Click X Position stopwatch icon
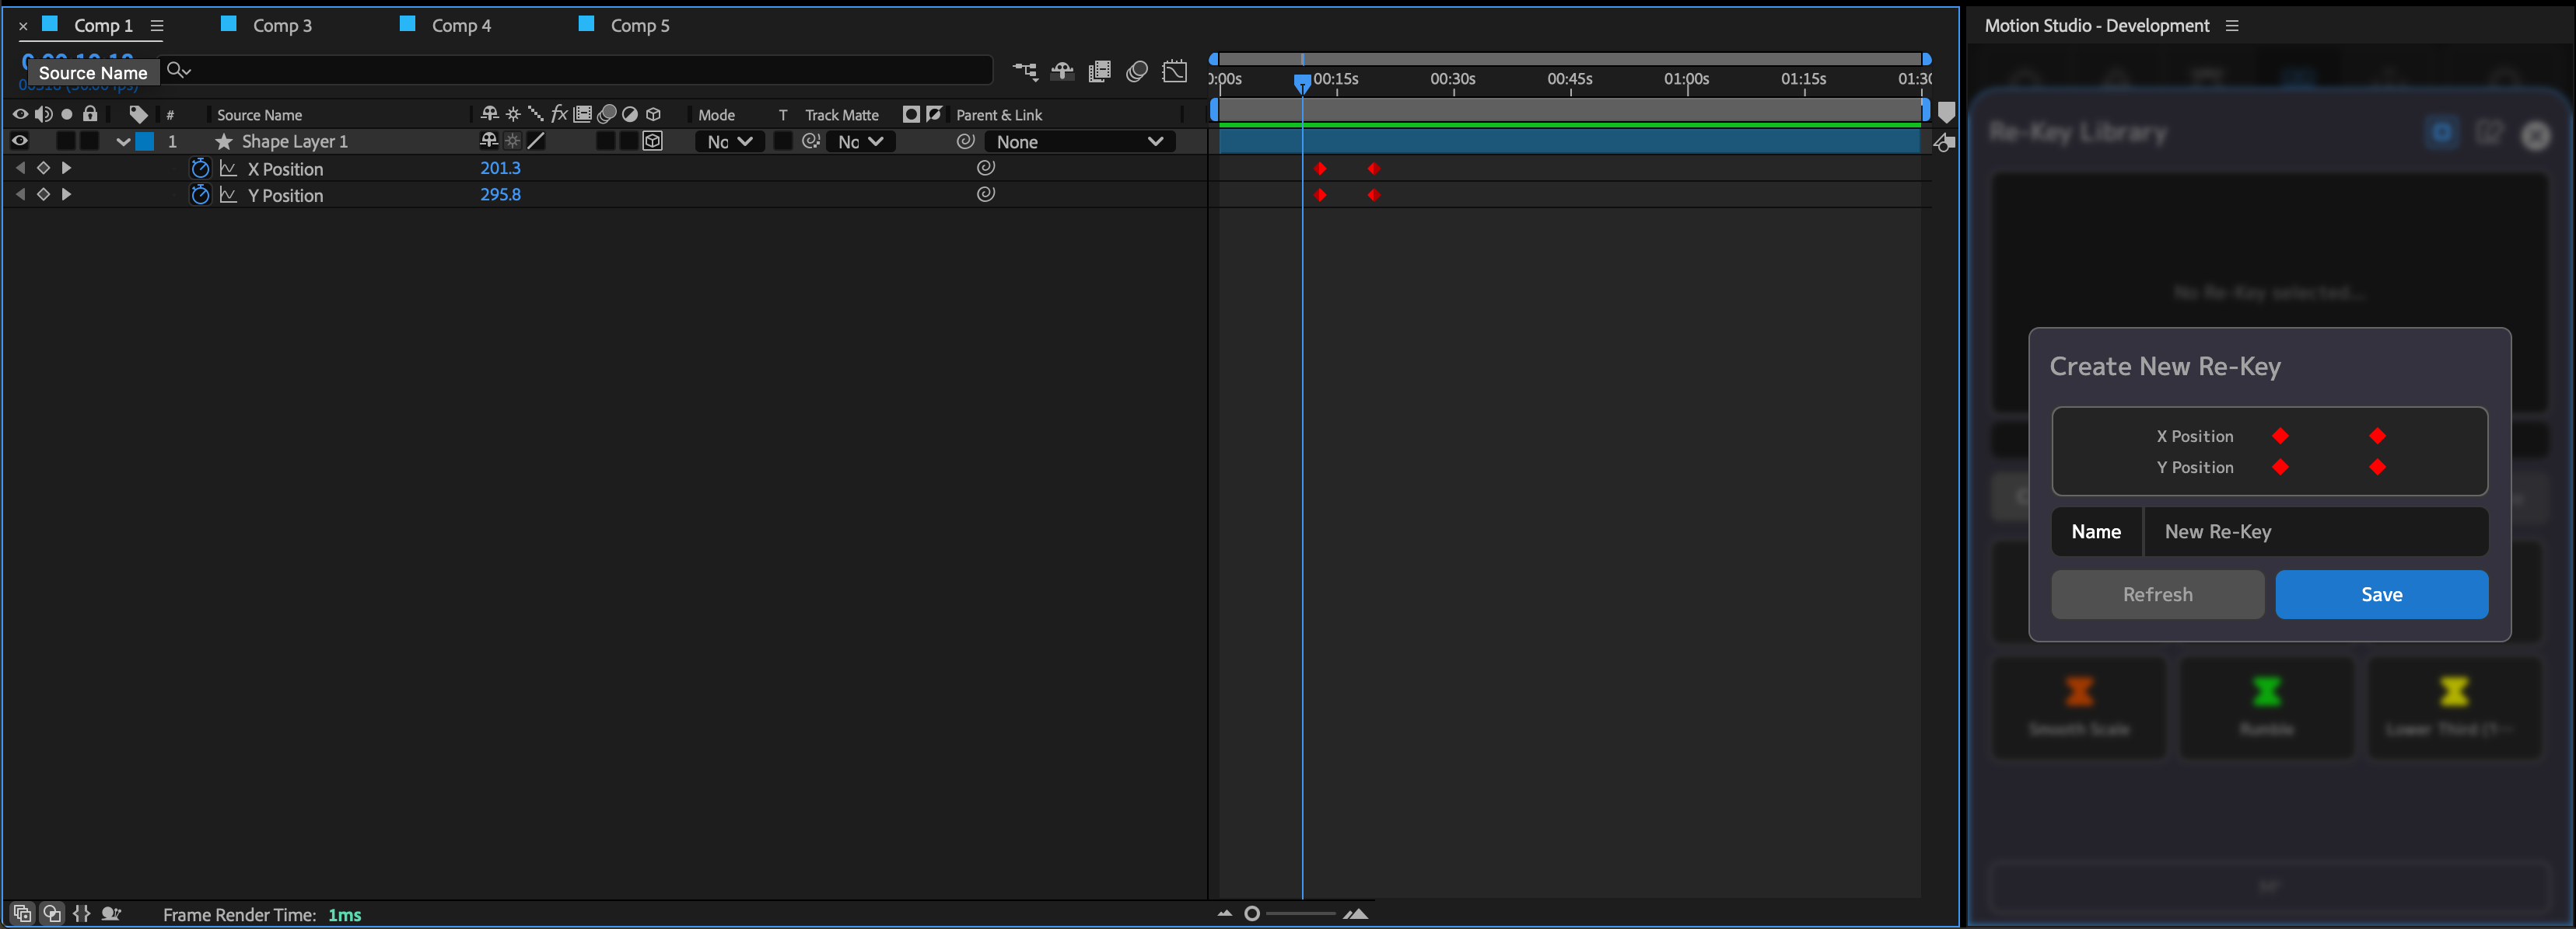Image resolution: width=2576 pixels, height=929 pixels. [200, 169]
